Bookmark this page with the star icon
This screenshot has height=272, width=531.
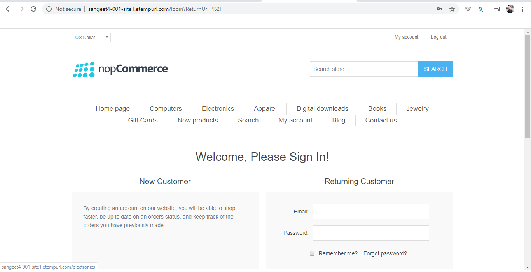tap(452, 9)
